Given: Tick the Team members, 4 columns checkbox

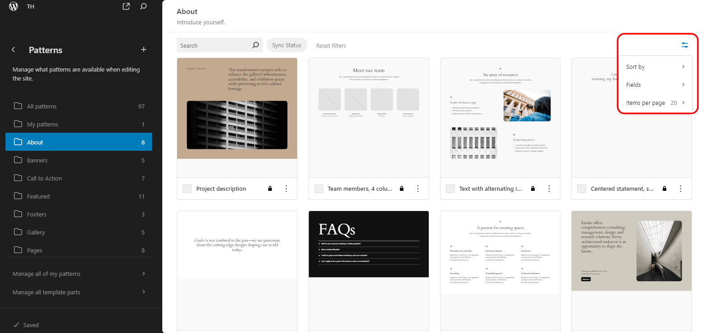Looking at the screenshot, I should pyautogui.click(x=319, y=189).
